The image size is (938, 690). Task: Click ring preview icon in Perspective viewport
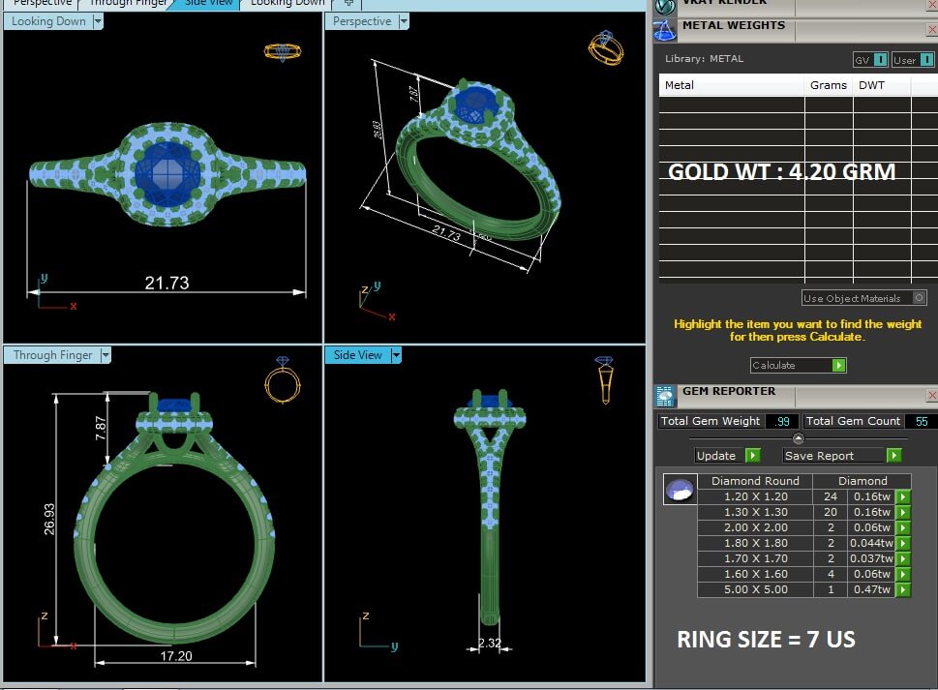(603, 45)
